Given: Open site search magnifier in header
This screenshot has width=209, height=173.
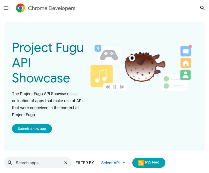Looking at the screenshot, I should (202, 8).
